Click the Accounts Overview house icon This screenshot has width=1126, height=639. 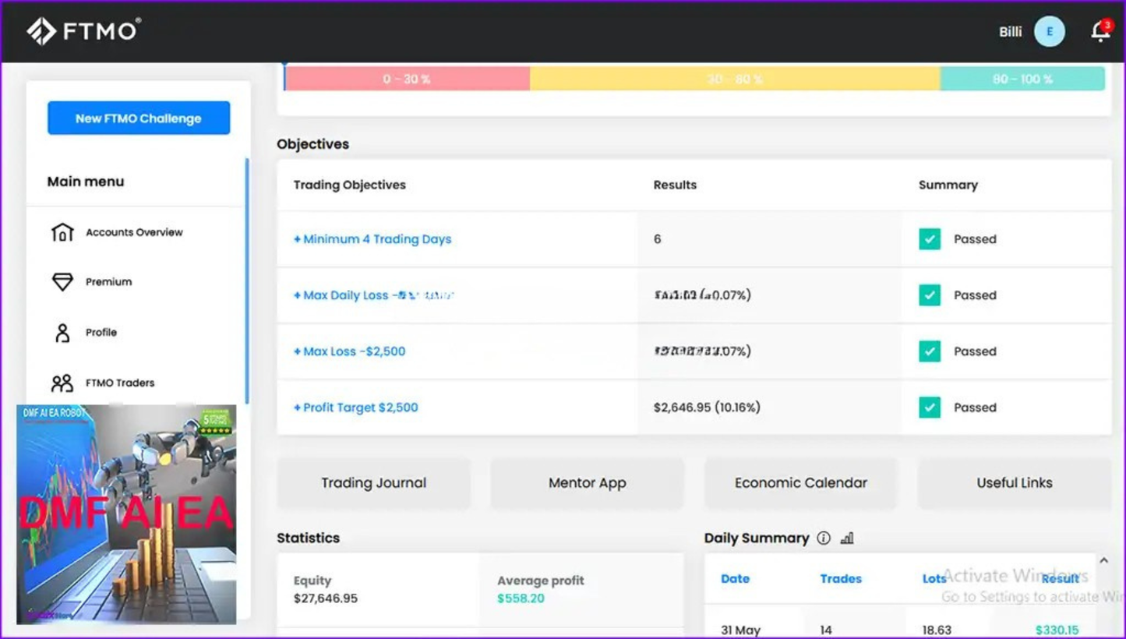point(62,232)
